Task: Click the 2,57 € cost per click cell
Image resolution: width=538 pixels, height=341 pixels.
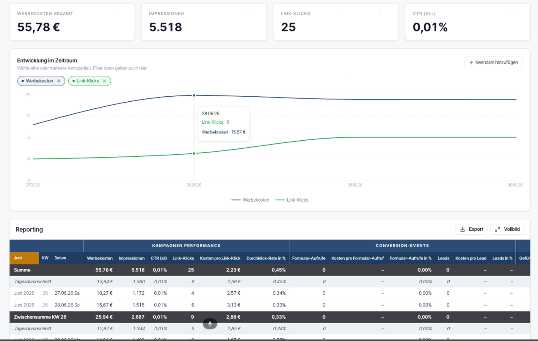Action: 234,293
